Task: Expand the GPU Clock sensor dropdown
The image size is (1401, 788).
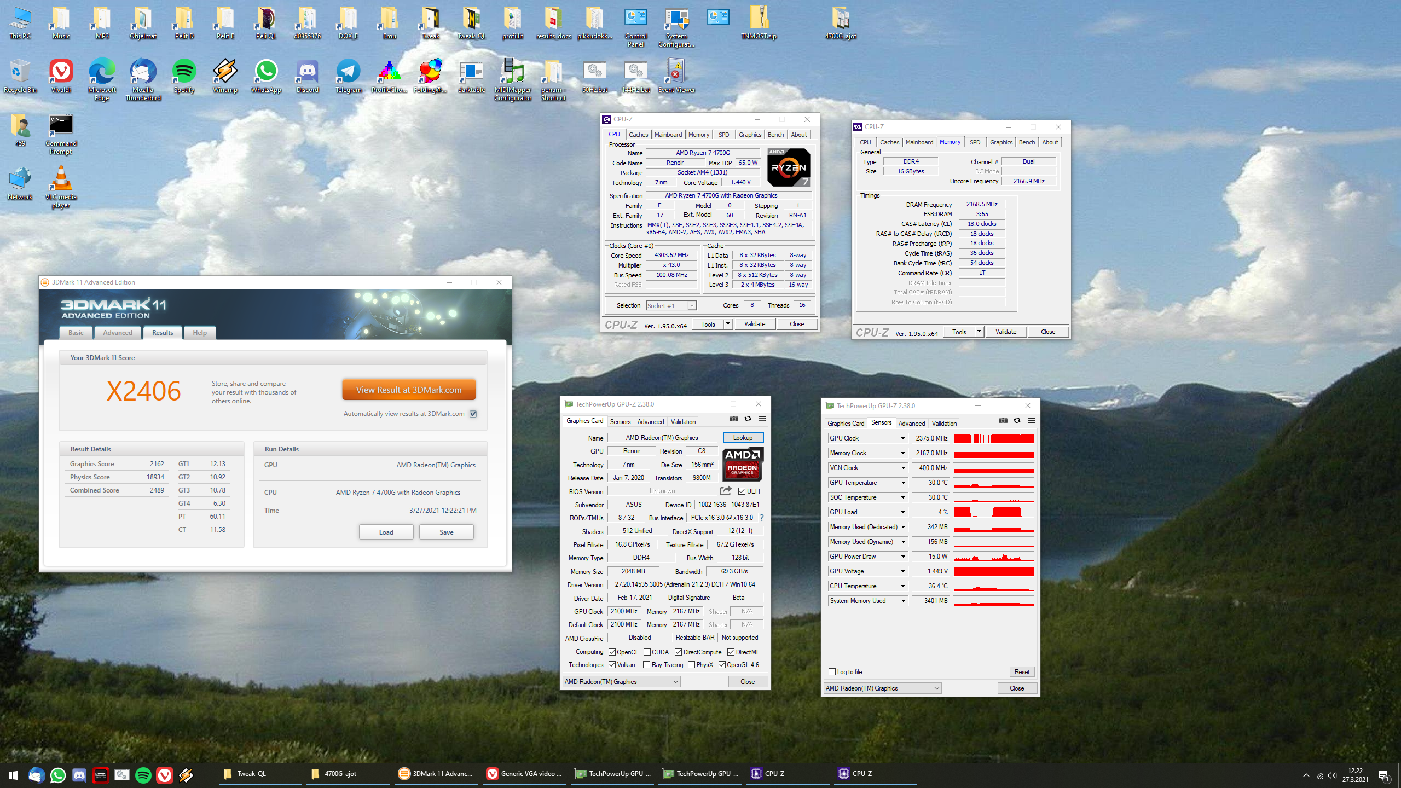Action: point(903,438)
